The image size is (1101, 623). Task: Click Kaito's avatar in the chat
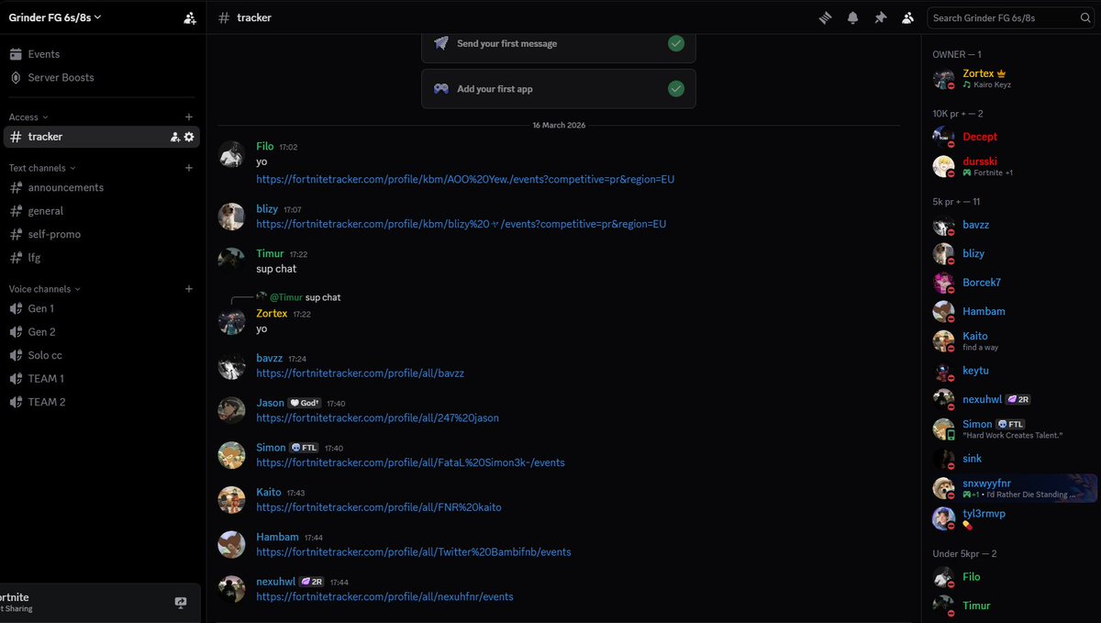pyautogui.click(x=231, y=500)
